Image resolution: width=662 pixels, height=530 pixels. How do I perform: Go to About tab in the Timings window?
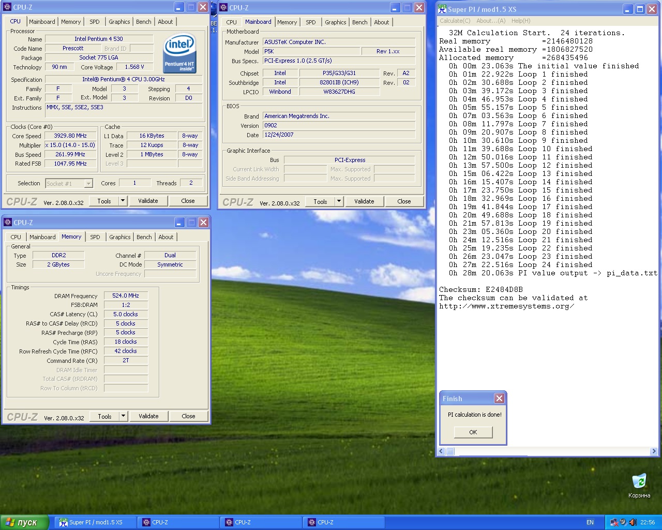click(166, 237)
